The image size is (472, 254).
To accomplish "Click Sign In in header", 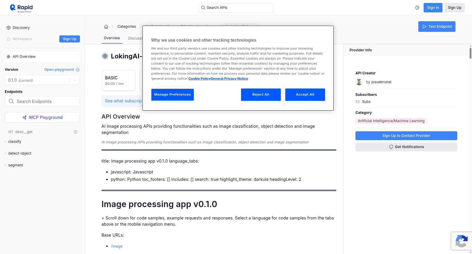I will (x=433, y=8).
